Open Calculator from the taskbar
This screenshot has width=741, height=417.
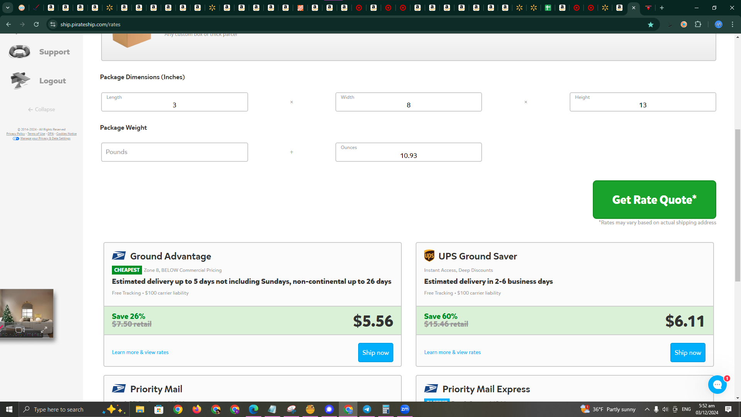386,409
